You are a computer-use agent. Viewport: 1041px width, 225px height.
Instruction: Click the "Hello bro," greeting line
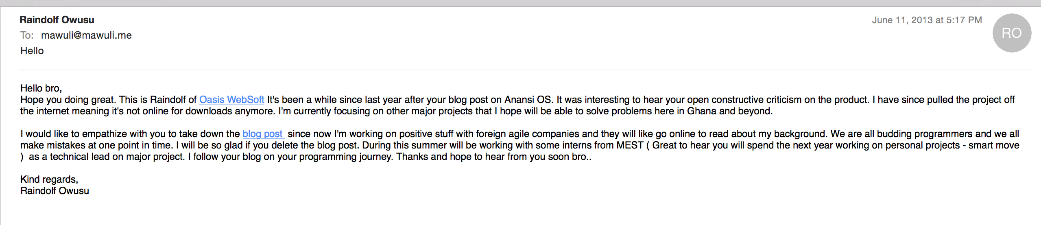tap(41, 88)
